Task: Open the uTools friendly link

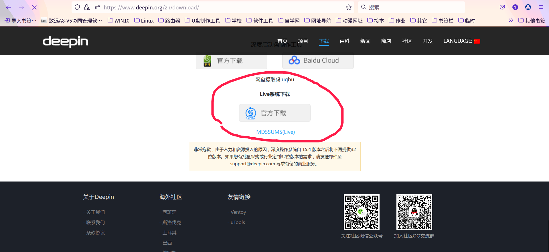Action: click(238, 222)
